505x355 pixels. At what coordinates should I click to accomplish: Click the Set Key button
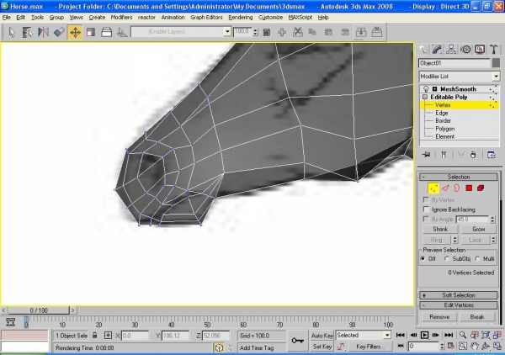point(322,347)
